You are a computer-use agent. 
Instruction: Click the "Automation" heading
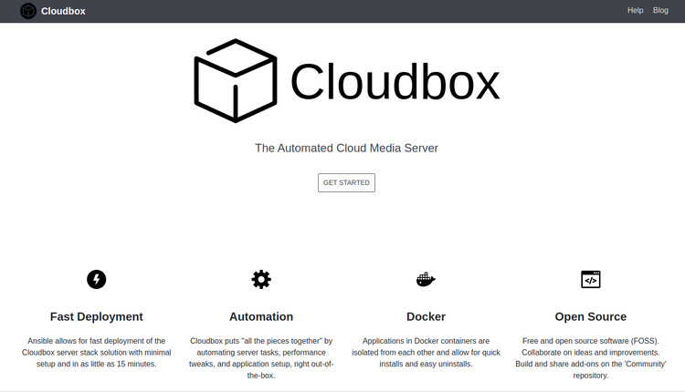pos(261,316)
